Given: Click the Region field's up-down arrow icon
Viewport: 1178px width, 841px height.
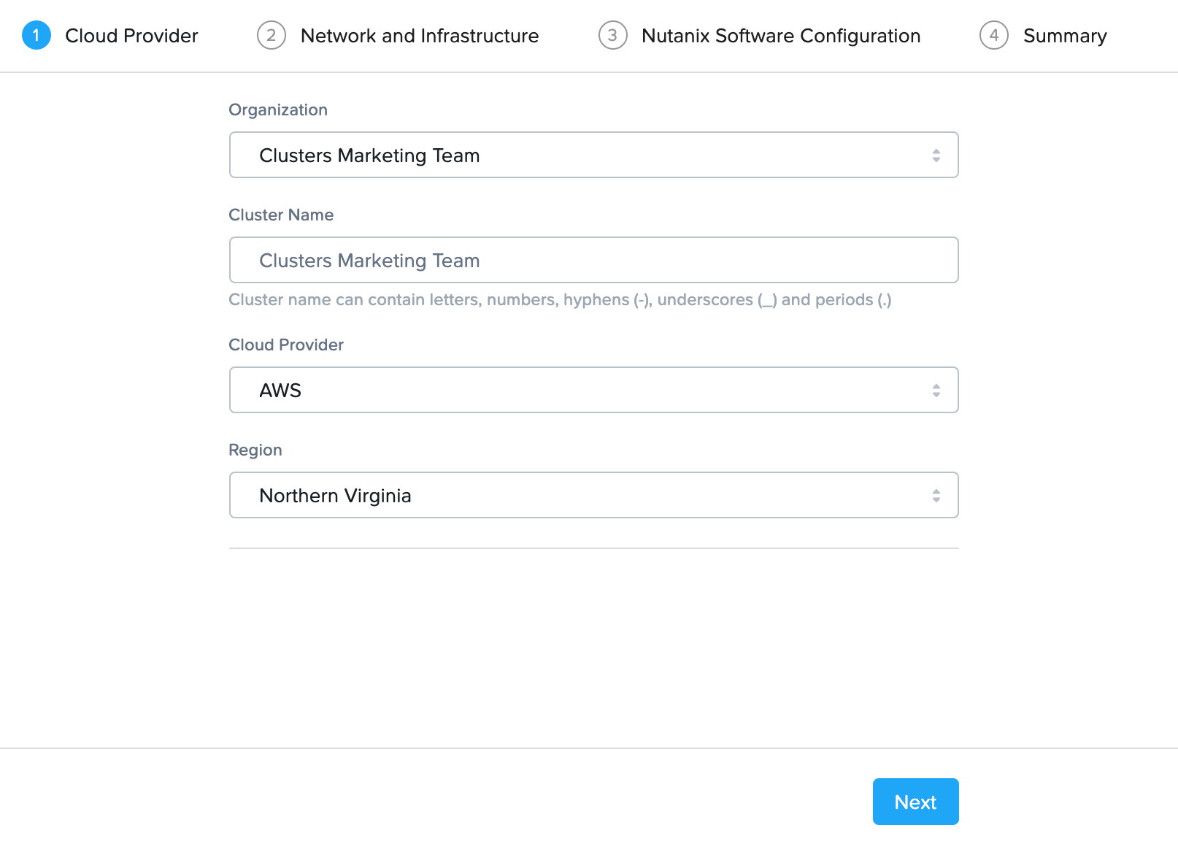Looking at the screenshot, I should click(936, 496).
